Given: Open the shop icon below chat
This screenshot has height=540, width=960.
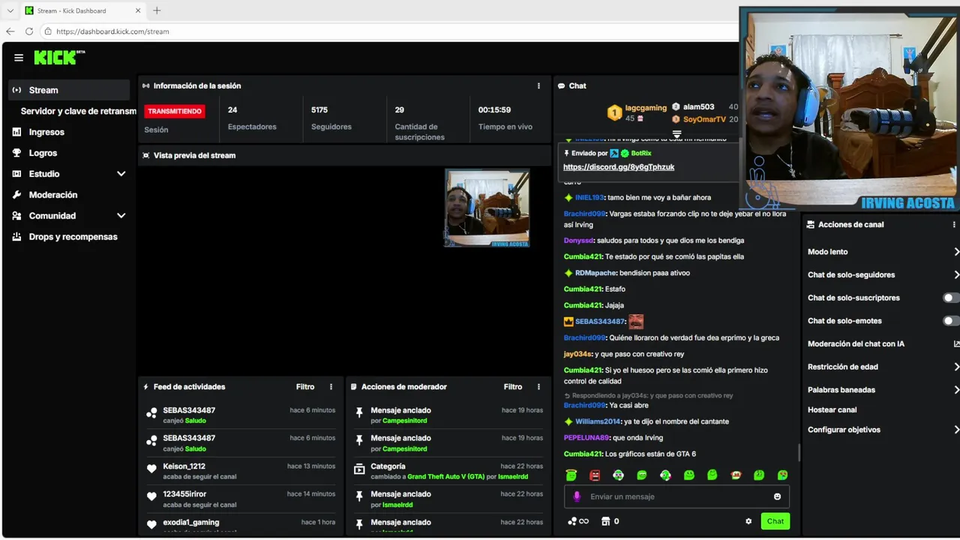Looking at the screenshot, I should tap(606, 521).
